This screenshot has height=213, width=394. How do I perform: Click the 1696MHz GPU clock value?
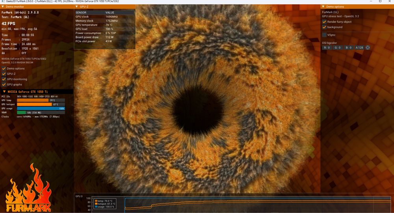[x=112, y=17]
